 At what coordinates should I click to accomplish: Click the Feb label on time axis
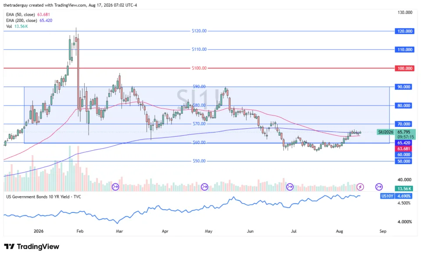coord(80,231)
